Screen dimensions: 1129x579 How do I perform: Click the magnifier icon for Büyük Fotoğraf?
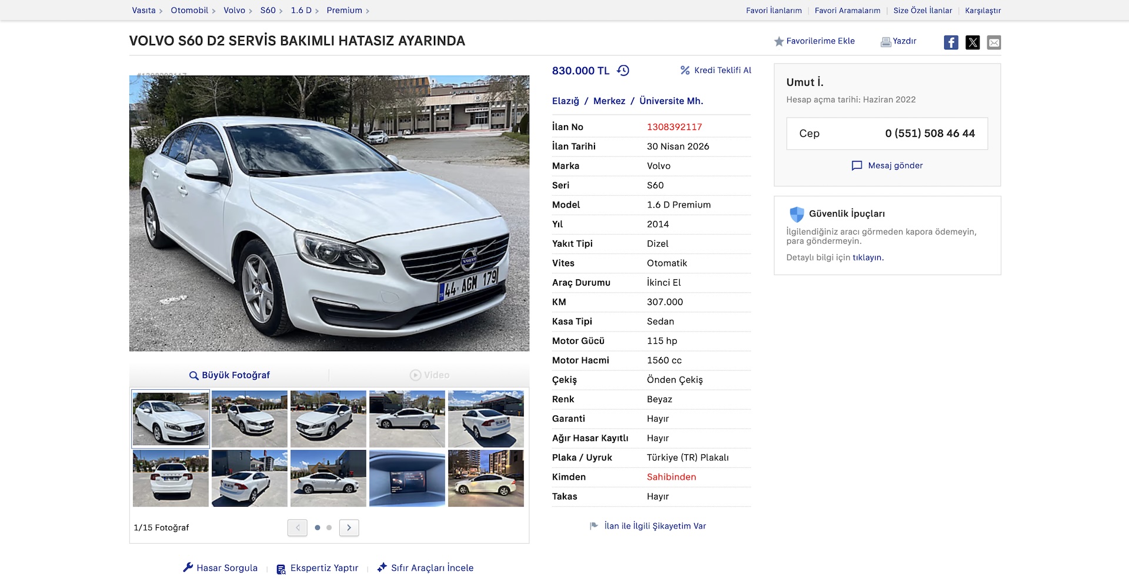[193, 375]
